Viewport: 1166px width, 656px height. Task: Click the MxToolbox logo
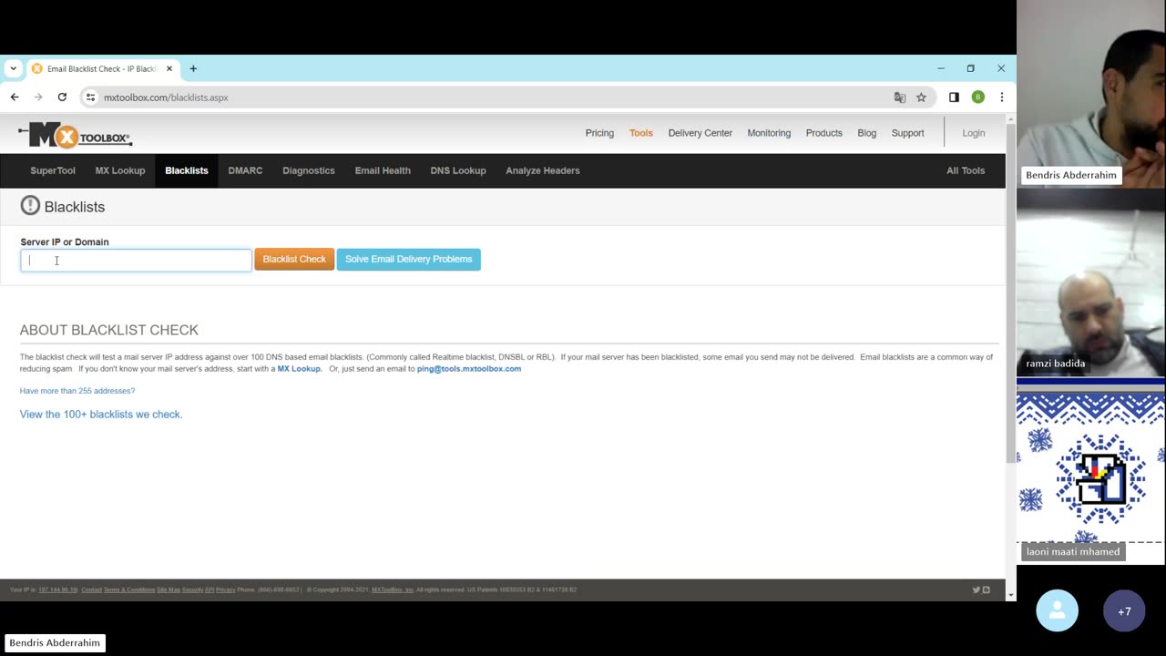pyautogui.click(x=76, y=136)
